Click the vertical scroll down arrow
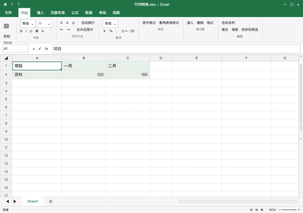Viewport: 303px width, 213px height. (x=301, y=138)
